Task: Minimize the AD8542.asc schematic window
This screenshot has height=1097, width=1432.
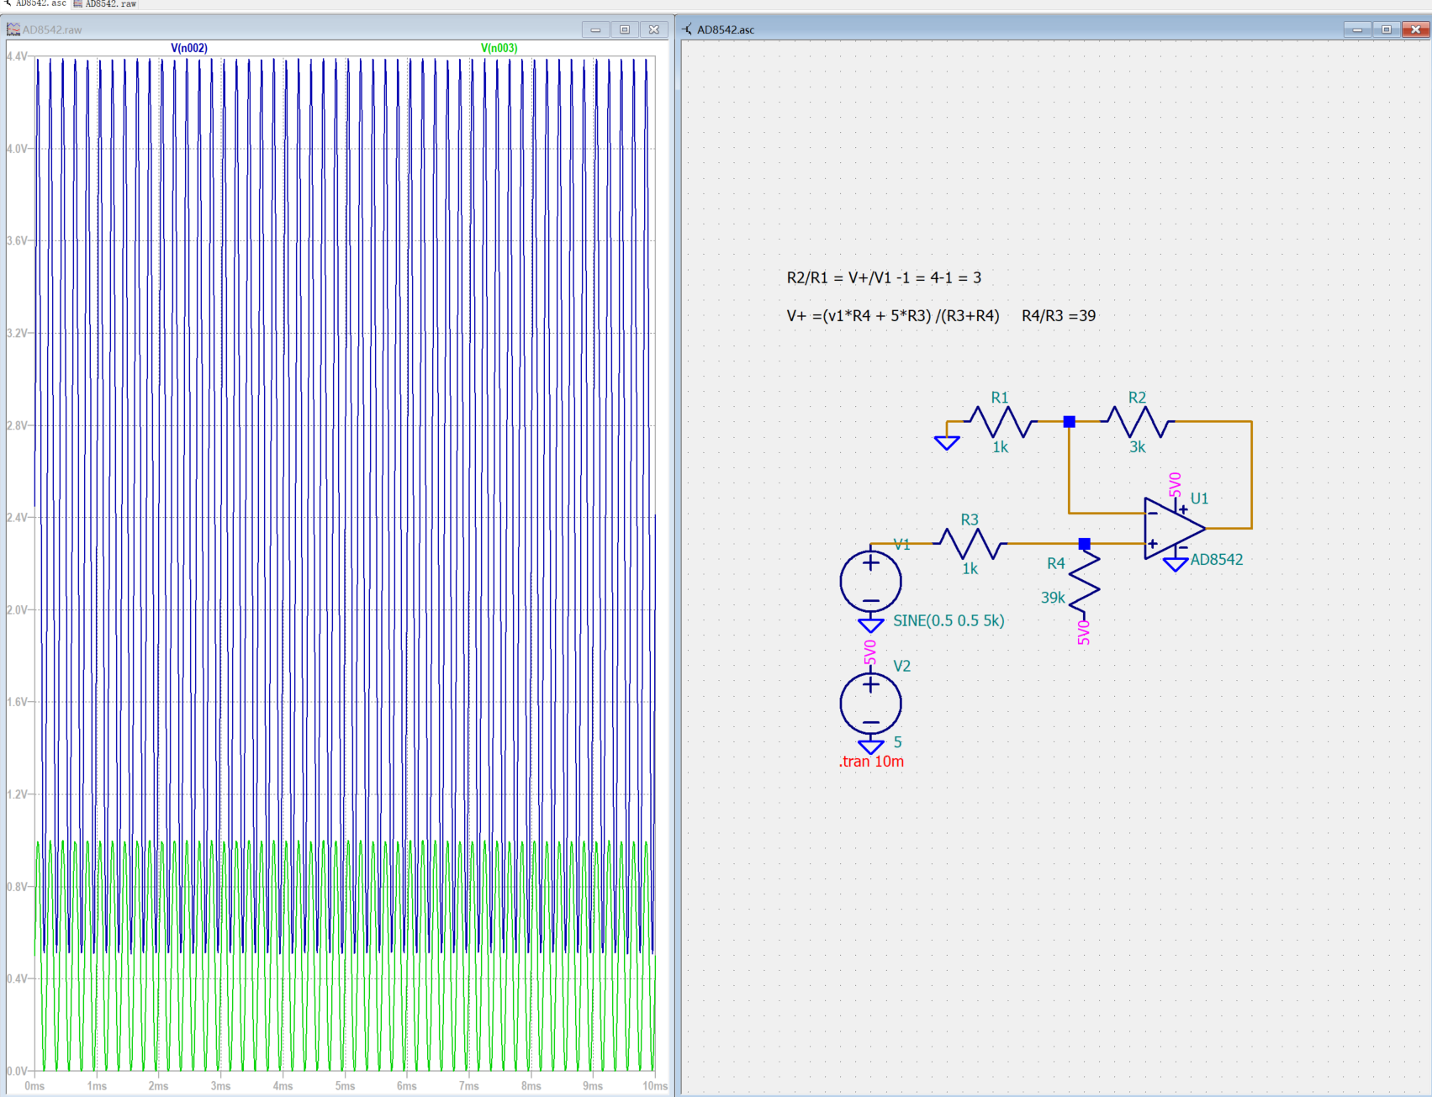Action: click(x=1357, y=29)
